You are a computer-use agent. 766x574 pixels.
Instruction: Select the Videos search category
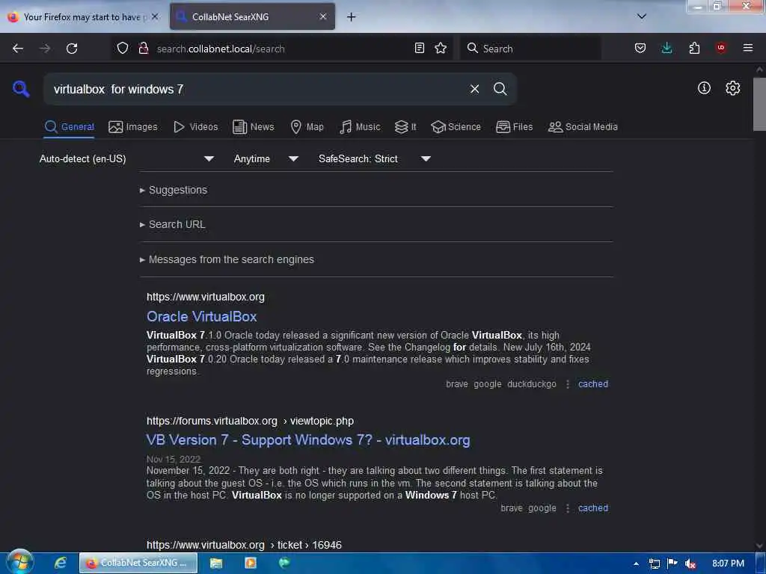coord(195,127)
